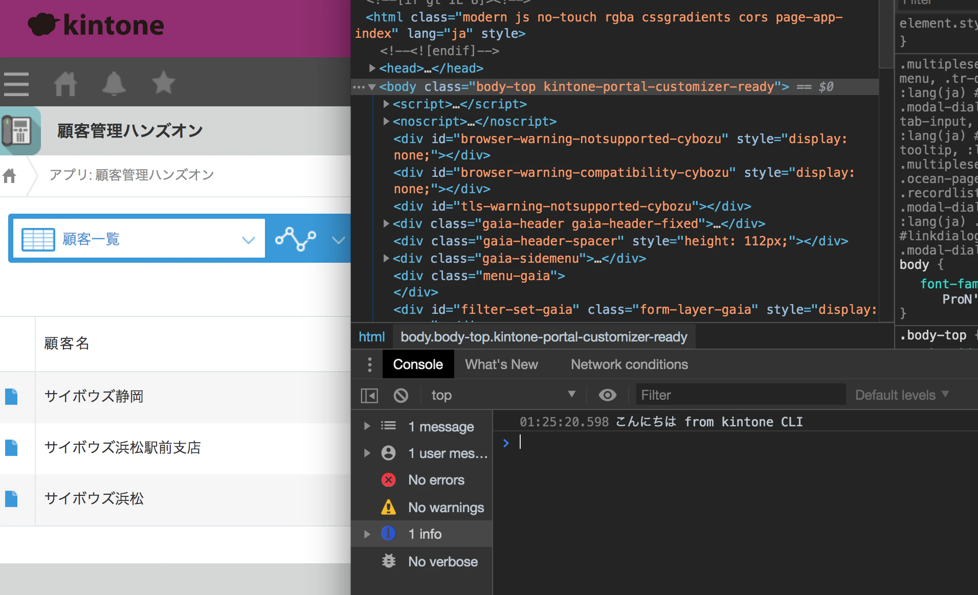Viewport: 978px width, 595px height.
Task: Click the 顧客管理ハンズオン app phone icon
Action: [x=19, y=131]
